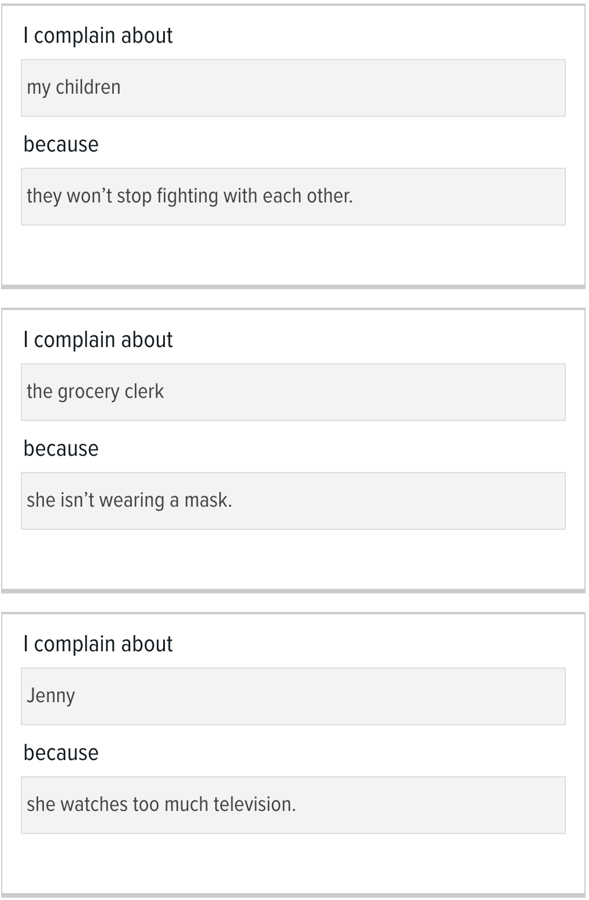Click "because" label above the fighting reason
The image size is (589, 900).
pos(61,145)
